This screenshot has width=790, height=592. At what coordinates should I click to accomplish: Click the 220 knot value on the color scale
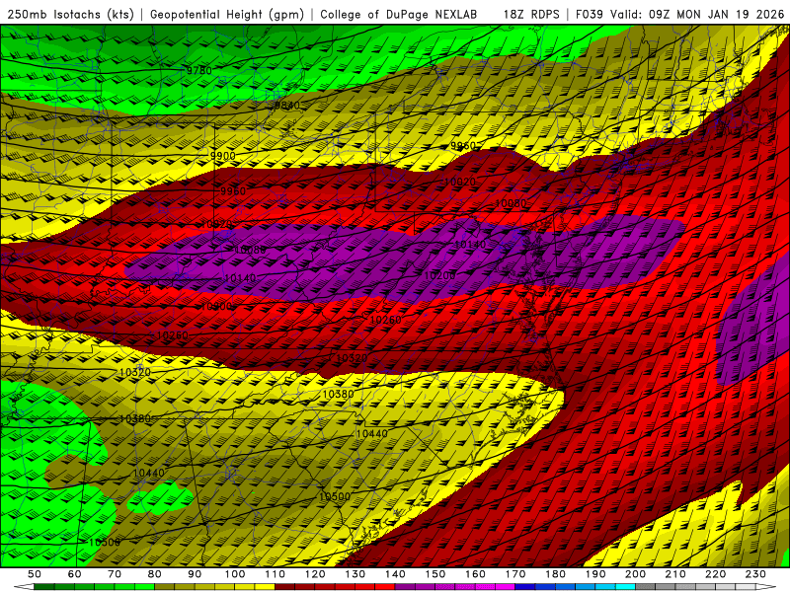pos(715,574)
